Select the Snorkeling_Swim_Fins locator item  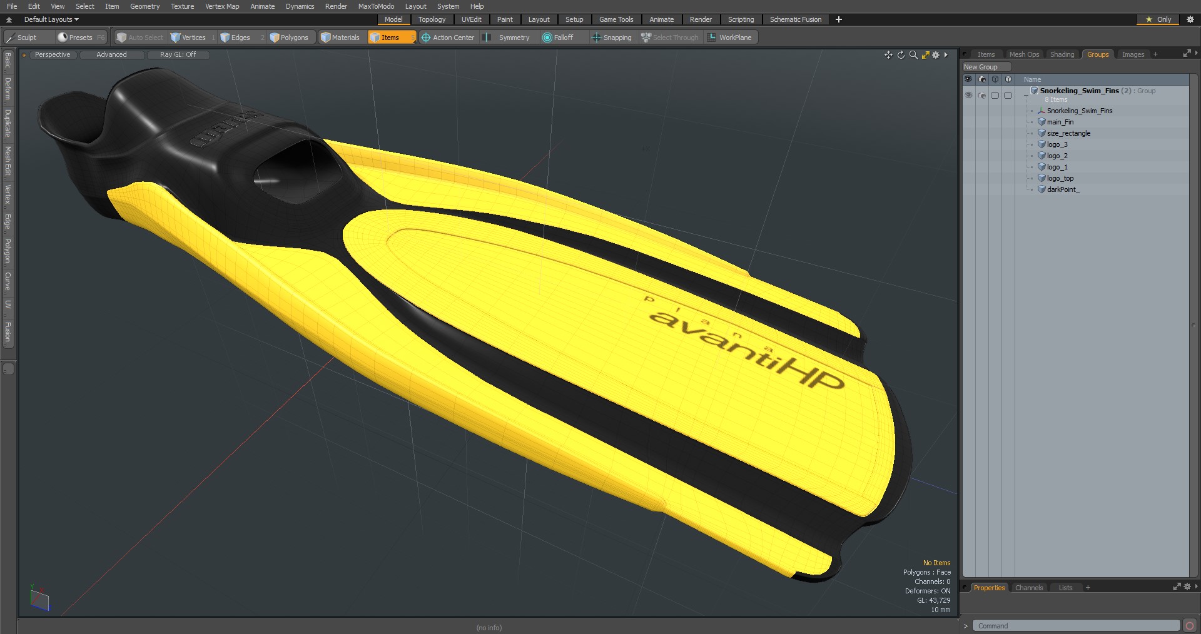click(x=1079, y=111)
